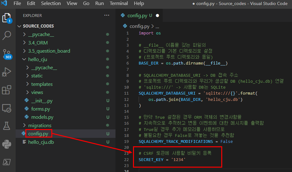Click the '1234' string value
The image size is (292, 172).
point(178,159)
